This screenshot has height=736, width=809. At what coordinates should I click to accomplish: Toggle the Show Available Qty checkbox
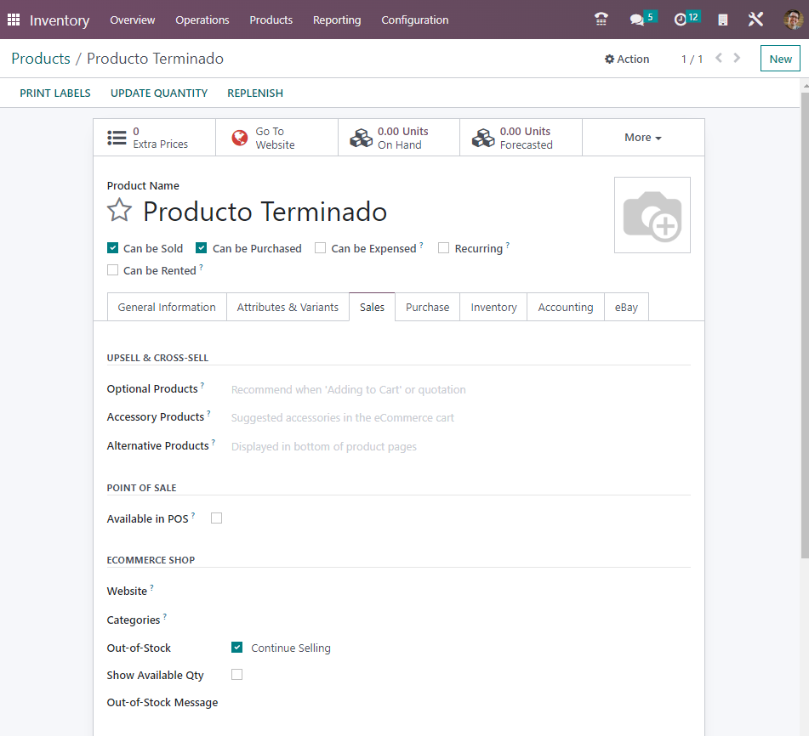(x=237, y=674)
